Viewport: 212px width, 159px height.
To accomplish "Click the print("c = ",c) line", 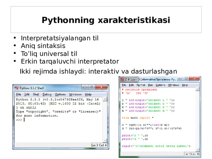I will [135, 135].
